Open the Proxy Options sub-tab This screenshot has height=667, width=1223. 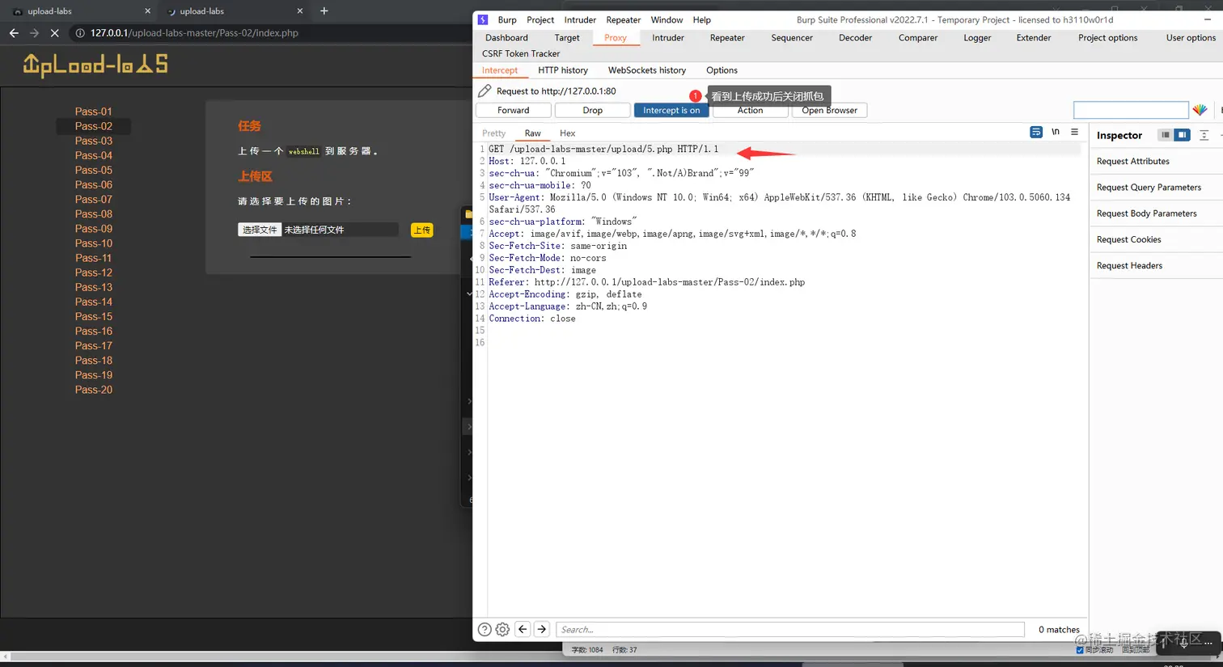(722, 70)
